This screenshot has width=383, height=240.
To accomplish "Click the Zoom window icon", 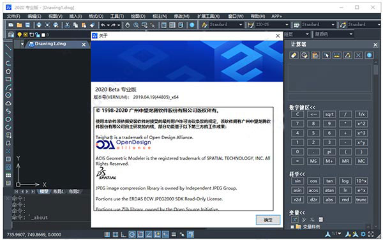I will (x=144, y=25).
